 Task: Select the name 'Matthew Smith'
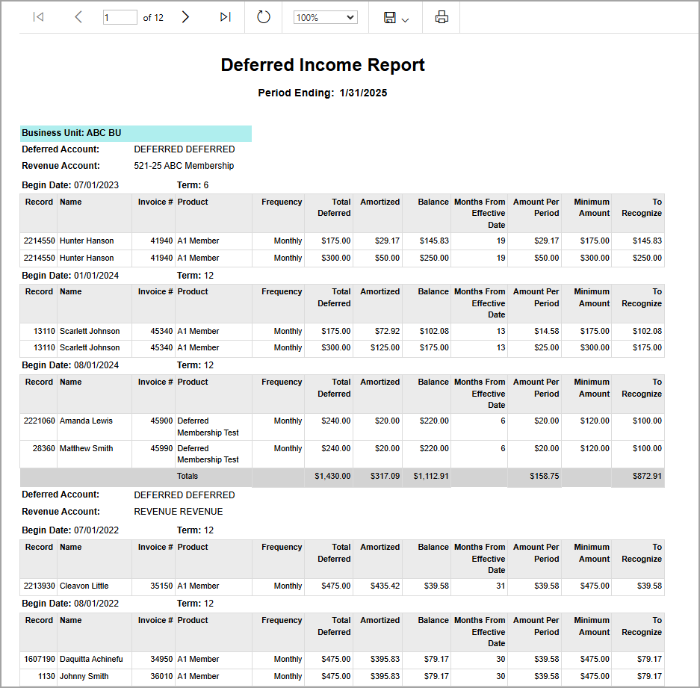pos(86,448)
